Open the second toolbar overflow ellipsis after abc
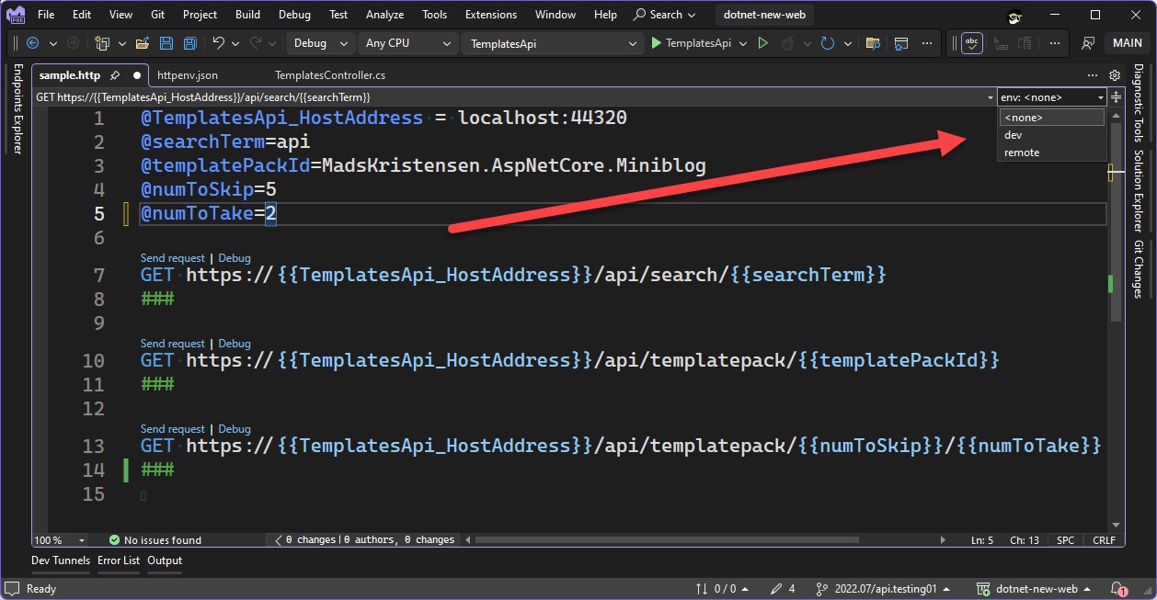 click(1055, 43)
